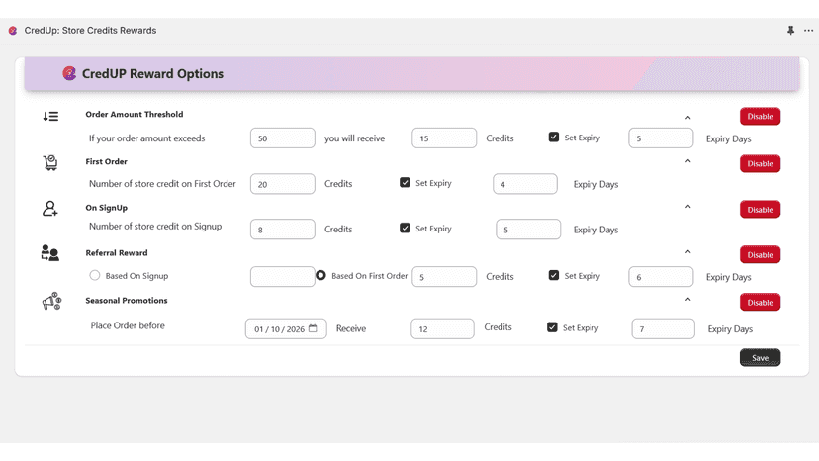Click the 'Referral Reward' section heading
This screenshot has height=461, width=819.
click(117, 253)
